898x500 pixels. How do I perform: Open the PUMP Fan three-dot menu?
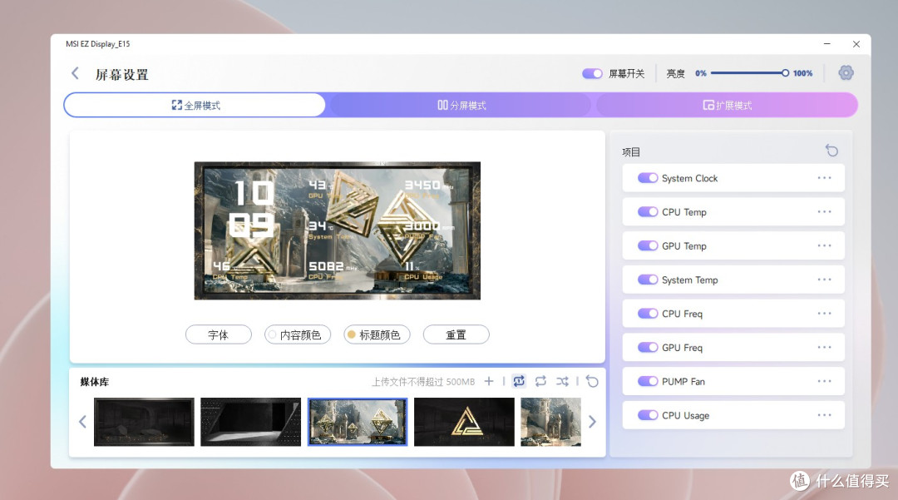(824, 381)
